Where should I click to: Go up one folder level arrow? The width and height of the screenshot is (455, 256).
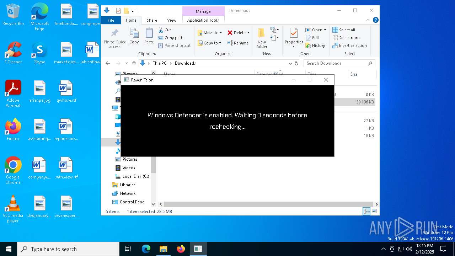(134, 63)
